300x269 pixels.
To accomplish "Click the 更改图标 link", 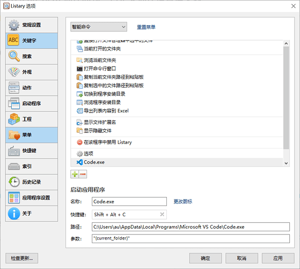I will pyautogui.click(x=182, y=201).
